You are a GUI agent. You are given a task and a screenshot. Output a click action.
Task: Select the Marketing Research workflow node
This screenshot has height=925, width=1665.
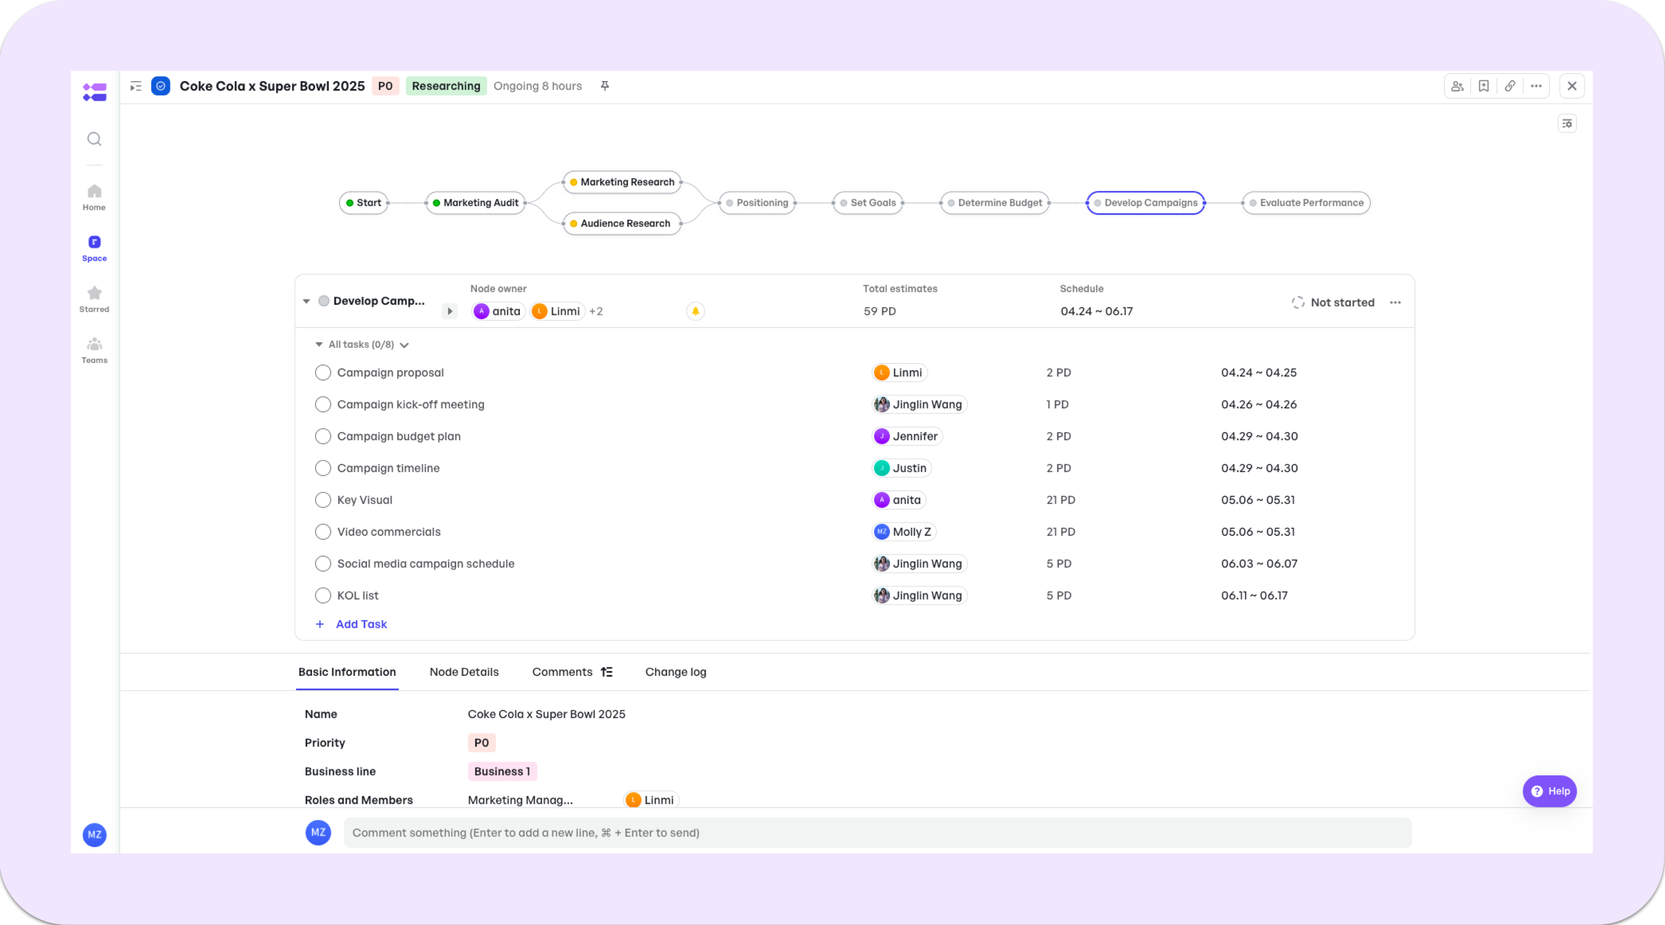click(622, 182)
